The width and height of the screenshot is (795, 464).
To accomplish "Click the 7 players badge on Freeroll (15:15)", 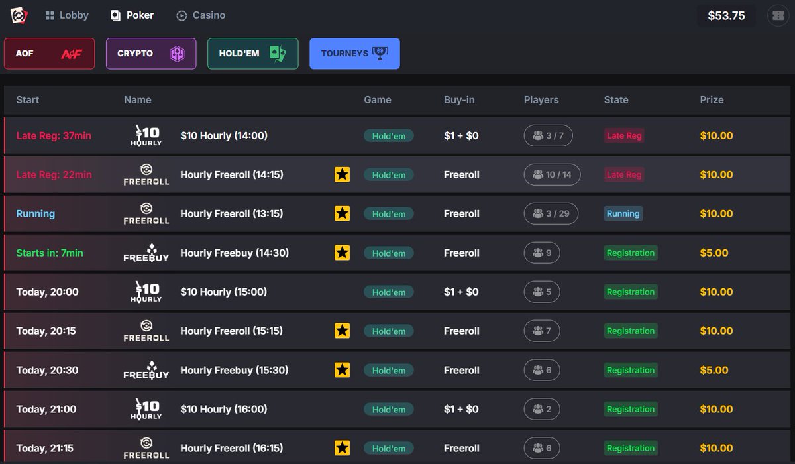I will coord(542,331).
